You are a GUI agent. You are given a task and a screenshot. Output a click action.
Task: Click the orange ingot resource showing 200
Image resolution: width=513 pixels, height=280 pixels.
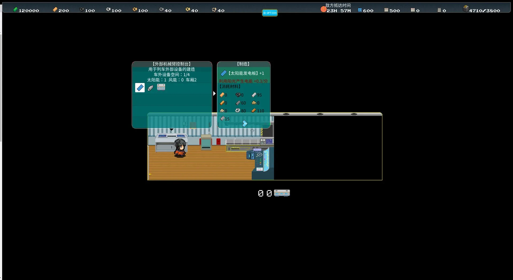pos(55,10)
